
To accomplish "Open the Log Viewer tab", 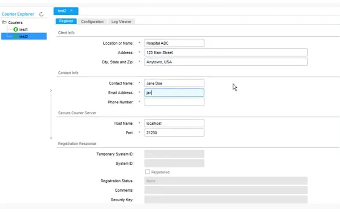I will pos(122,22).
